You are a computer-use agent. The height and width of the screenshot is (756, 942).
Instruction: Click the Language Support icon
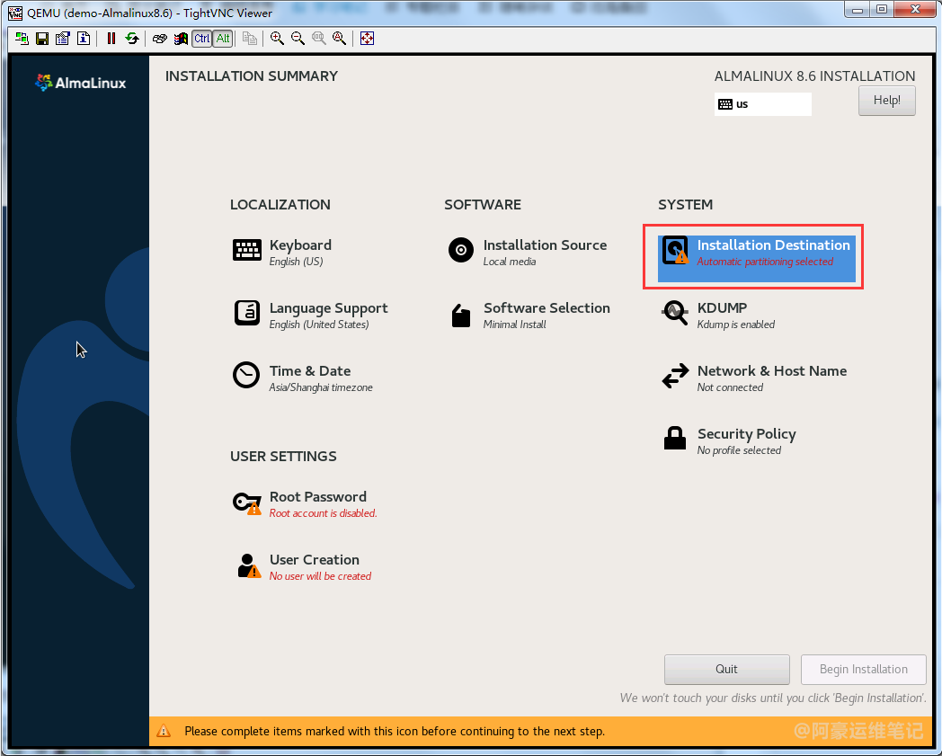[x=247, y=313]
